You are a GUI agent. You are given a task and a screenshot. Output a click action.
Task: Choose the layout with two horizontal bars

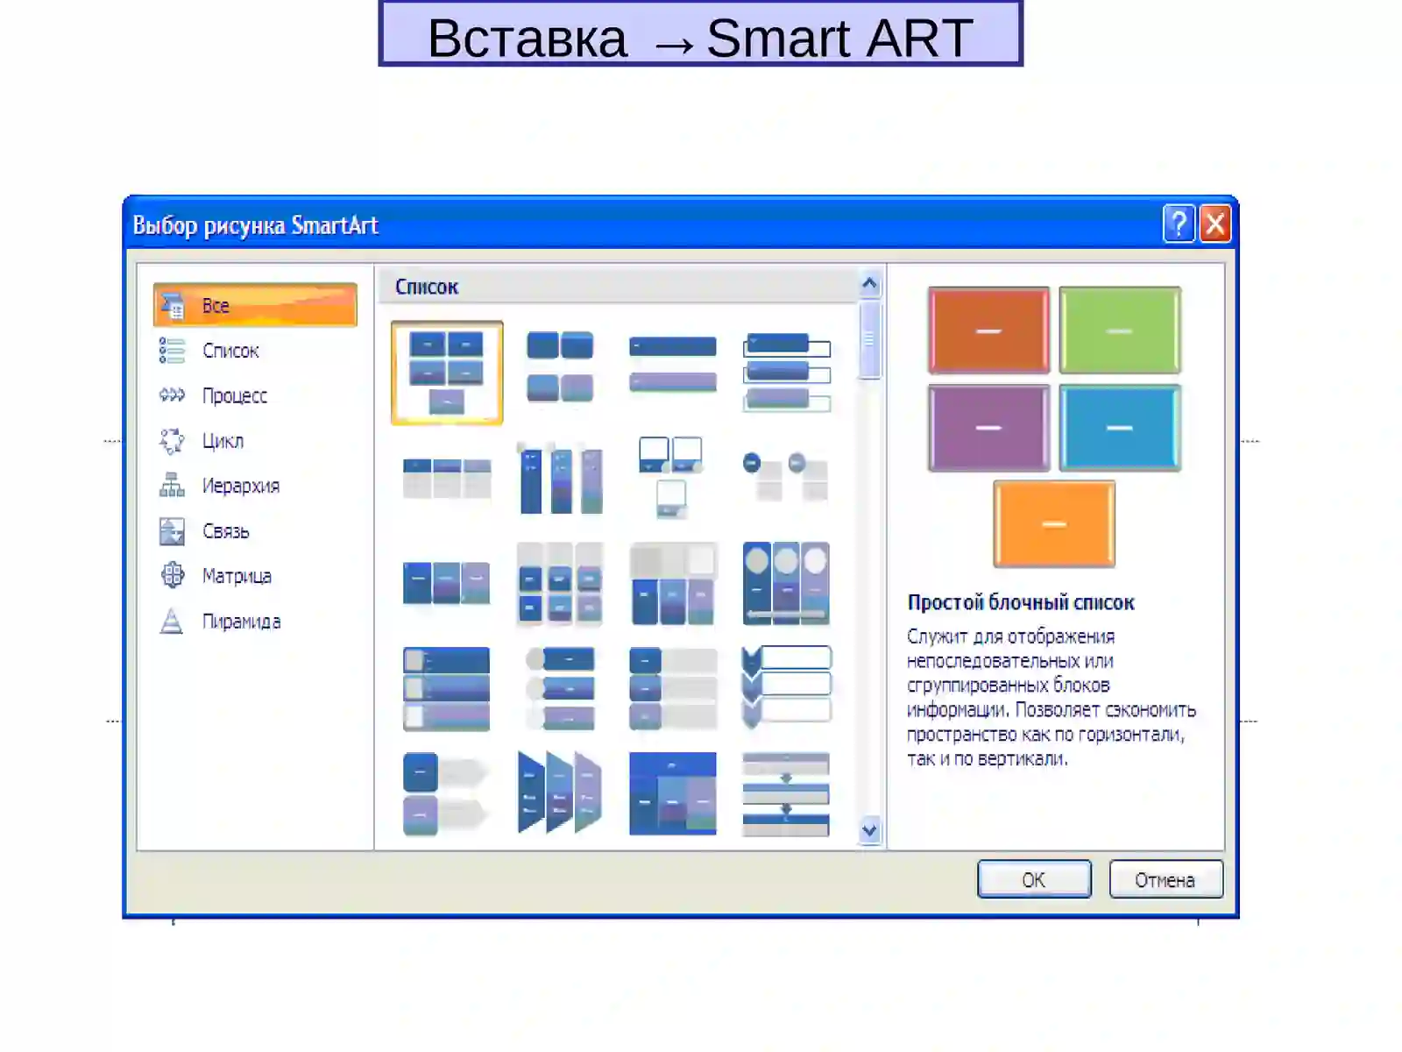[x=673, y=364]
